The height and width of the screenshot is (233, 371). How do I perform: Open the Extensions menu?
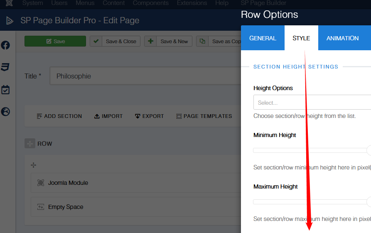[192, 3]
